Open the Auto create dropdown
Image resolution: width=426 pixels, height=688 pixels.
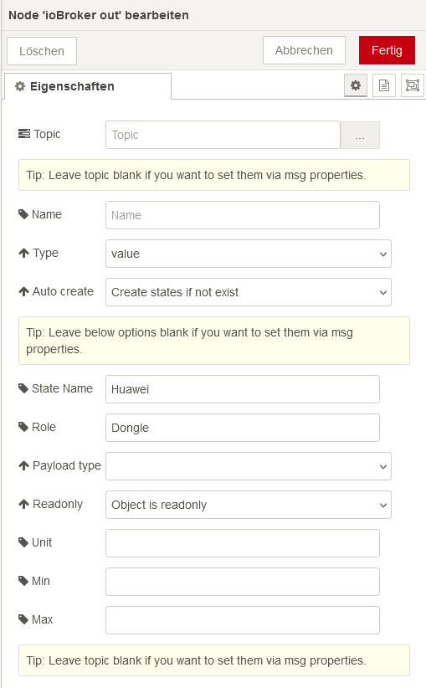(x=249, y=292)
